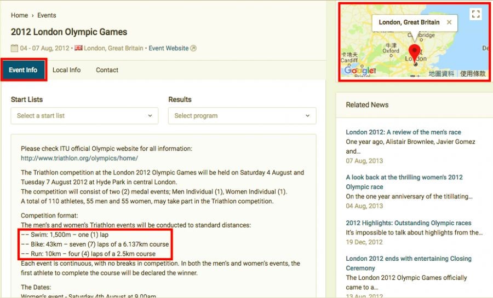Screen dimensions: 493x298
Task: Close the London, Great Britain map popup
Action: click(x=449, y=22)
